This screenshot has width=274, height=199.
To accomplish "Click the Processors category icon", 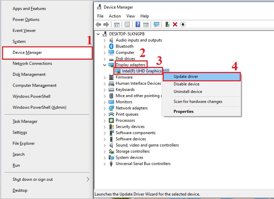I will [111, 120].
